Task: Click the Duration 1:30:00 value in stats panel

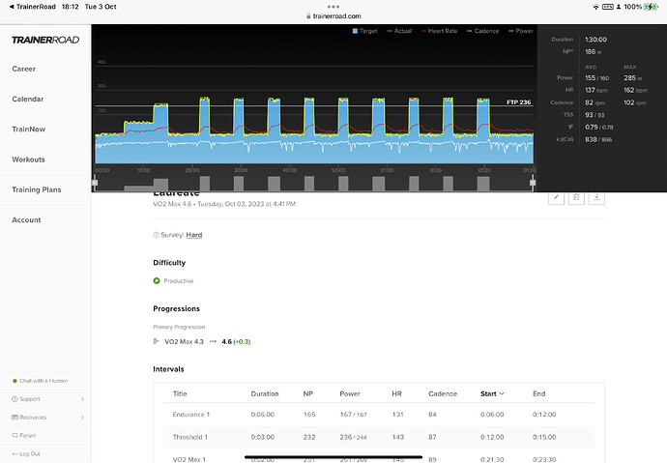Action: click(x=596, y=39)
